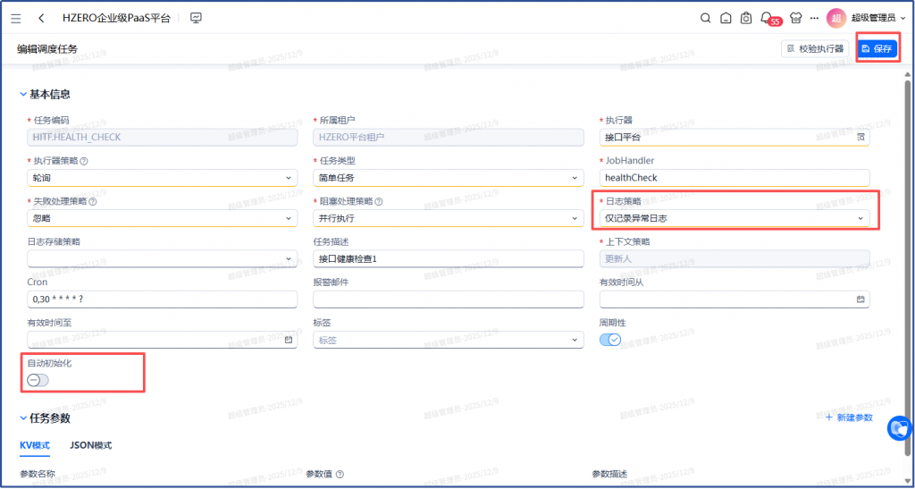Turn off the 周期性 switch
This screenshot has width=915, height=489.
pos(610,340)
